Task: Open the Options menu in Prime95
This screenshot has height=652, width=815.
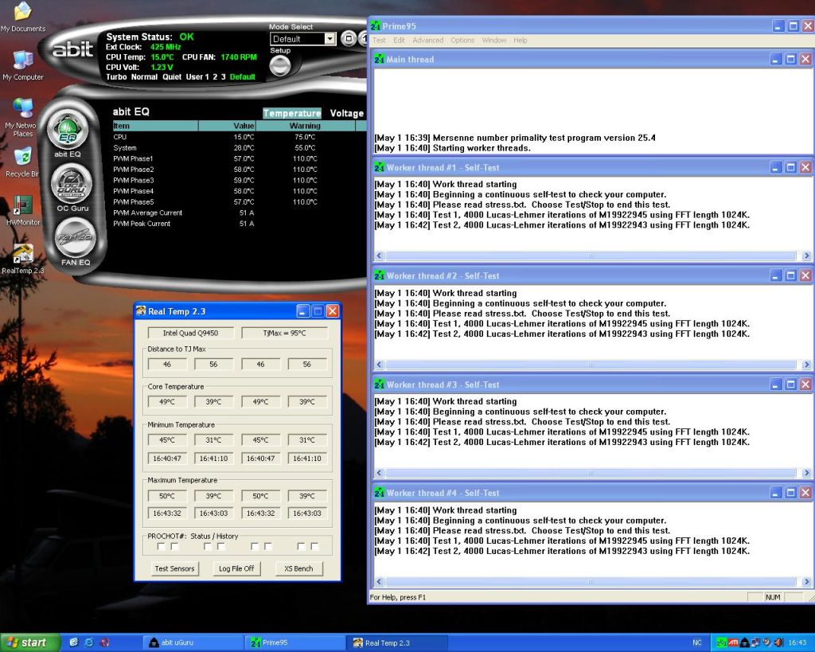Action: pos(462,40)
